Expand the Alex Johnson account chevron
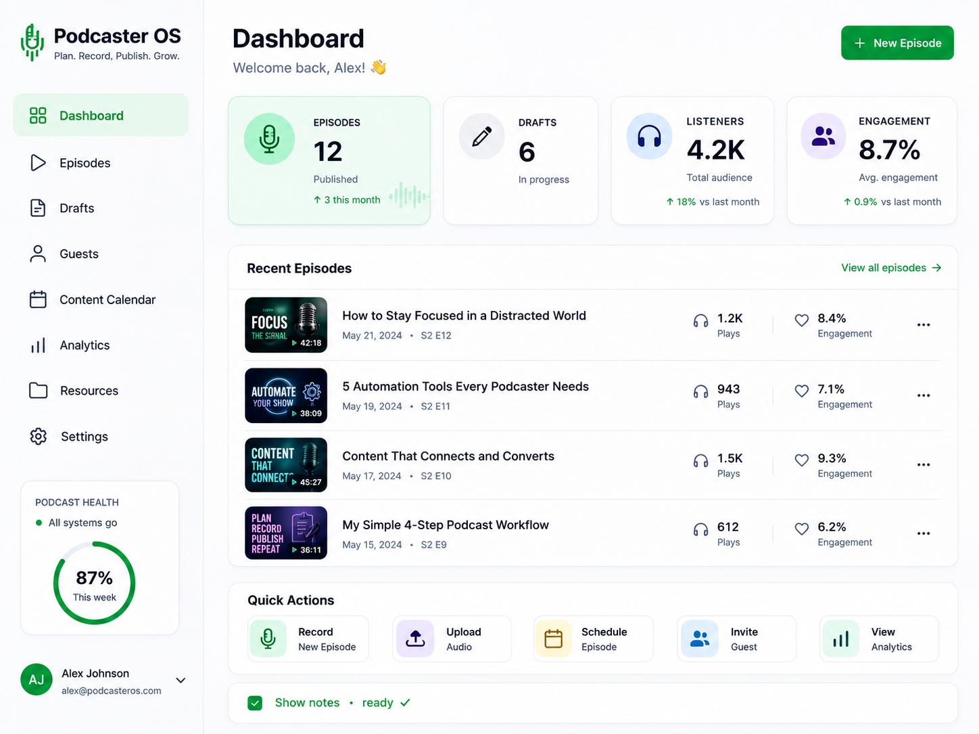The width and height of the screenshot is (979, 734). pos(181,680)
